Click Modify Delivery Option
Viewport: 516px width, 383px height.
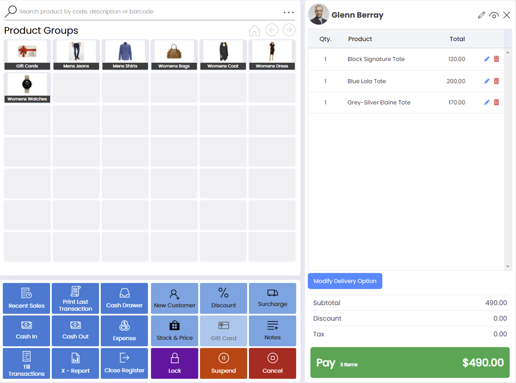(x=345, y=281)
